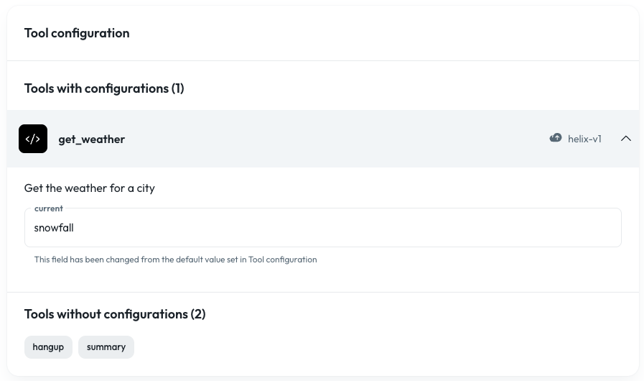Click Tool configuration words in the helper note
Viewport: 644px width, 381px height.
(283, 260)
